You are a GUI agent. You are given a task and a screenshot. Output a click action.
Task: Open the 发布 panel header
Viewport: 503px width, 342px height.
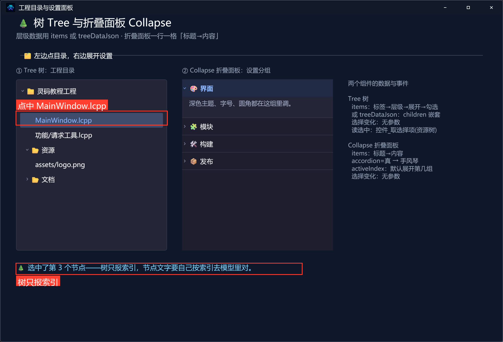click(258, 161)
